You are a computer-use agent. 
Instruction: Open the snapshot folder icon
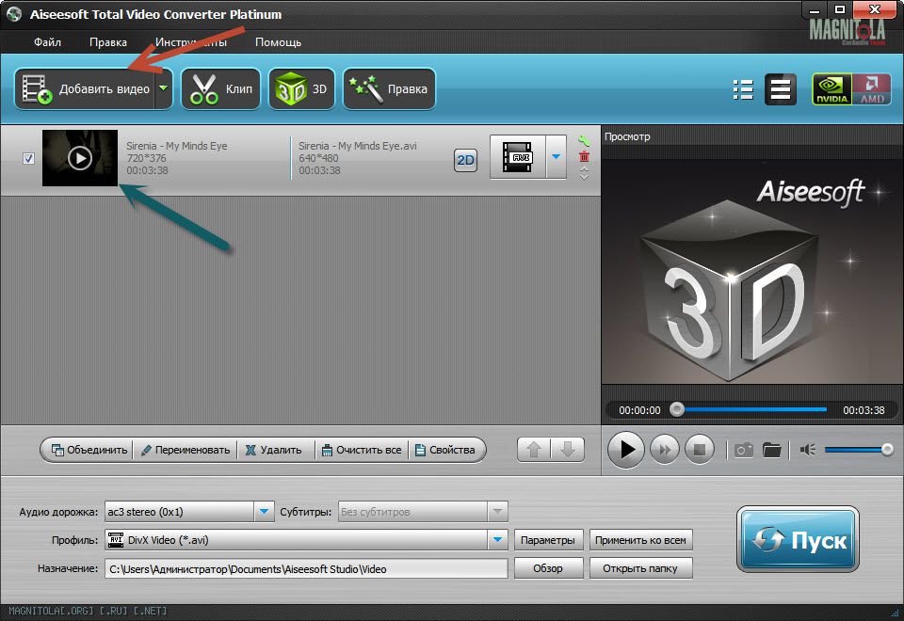point(772,450)
